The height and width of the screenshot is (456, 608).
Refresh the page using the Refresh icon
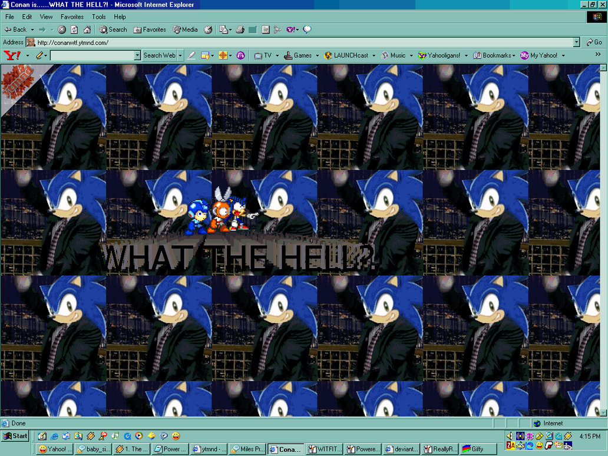74,29
